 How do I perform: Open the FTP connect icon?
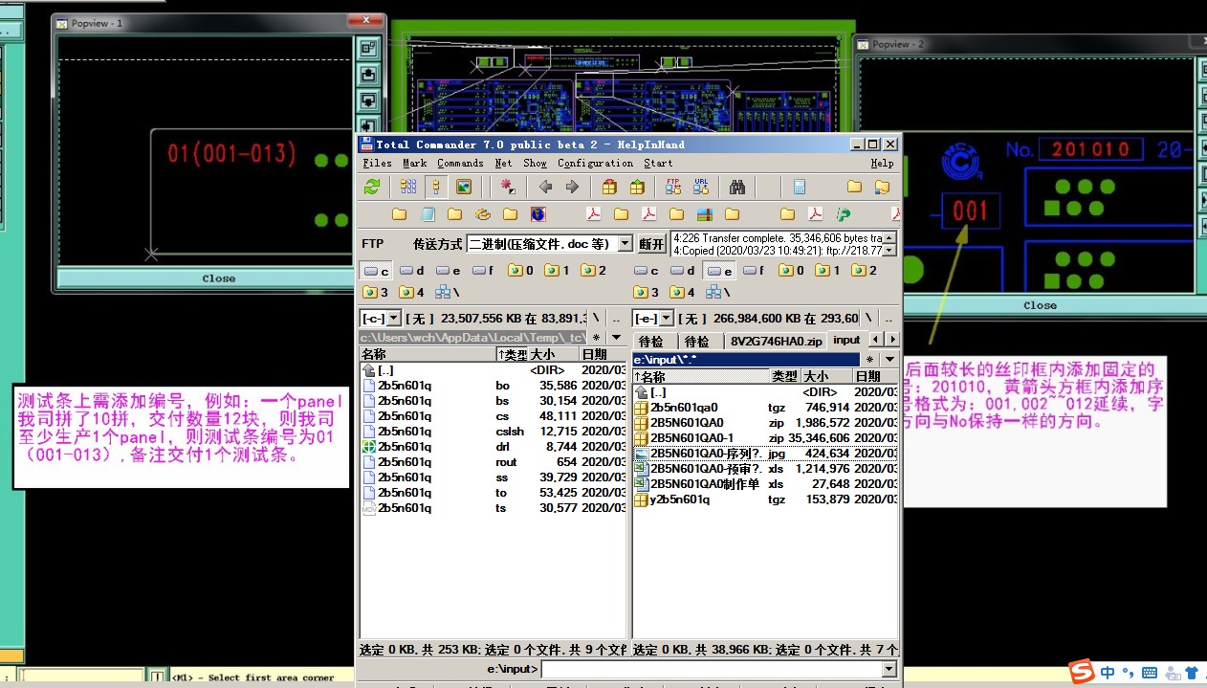673,187
